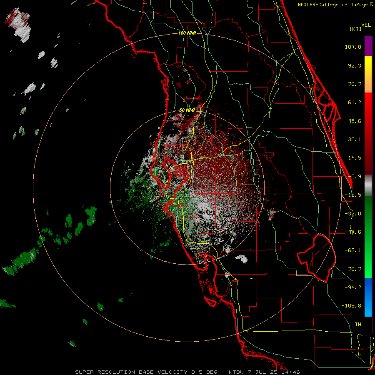Select the 61.2 velocity scale value
This screenshot has height=375, width=375.
click(x=355, y=102)
